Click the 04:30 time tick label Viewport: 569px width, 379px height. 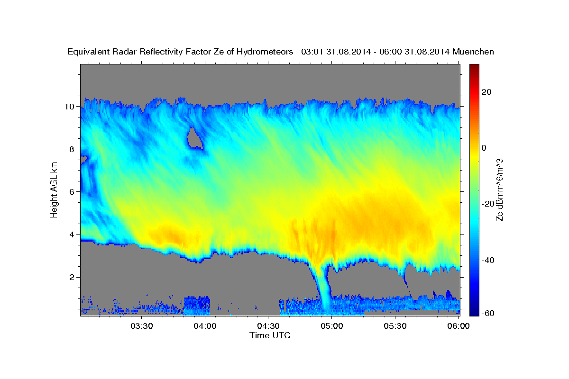pos(268,326)
